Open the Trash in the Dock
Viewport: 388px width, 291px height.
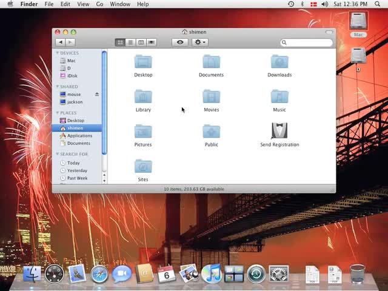(x=357, y=273)
